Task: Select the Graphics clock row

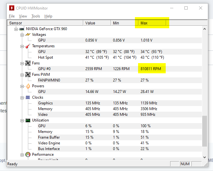Action: point(120,103)
